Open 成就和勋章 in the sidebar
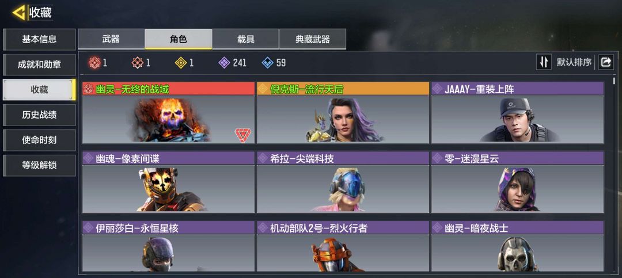622x278 pixels. click(39, 64)
